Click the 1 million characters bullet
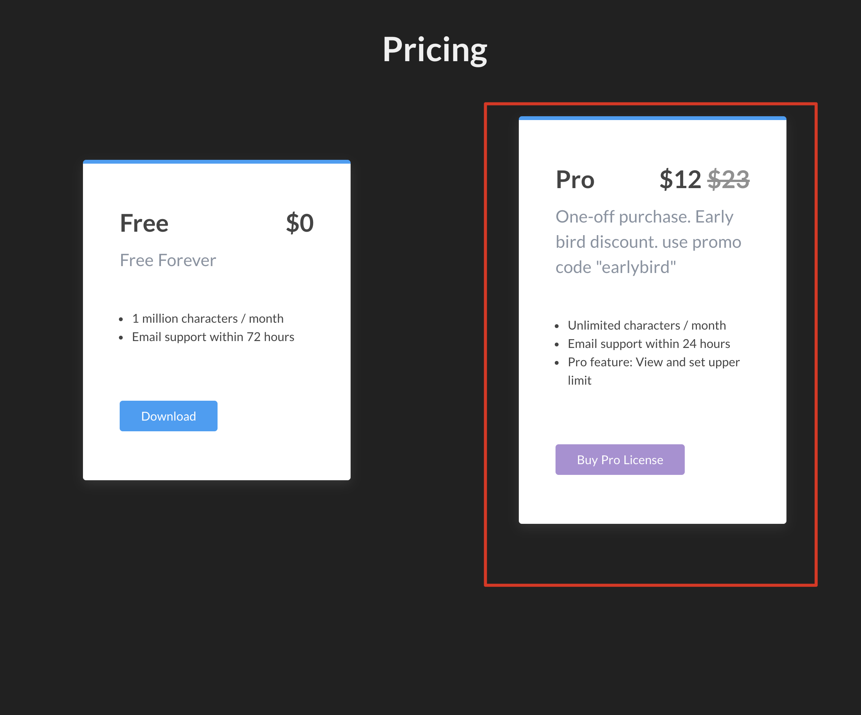Viewport: 861px width, 715px height. click(x=208, y=318)
